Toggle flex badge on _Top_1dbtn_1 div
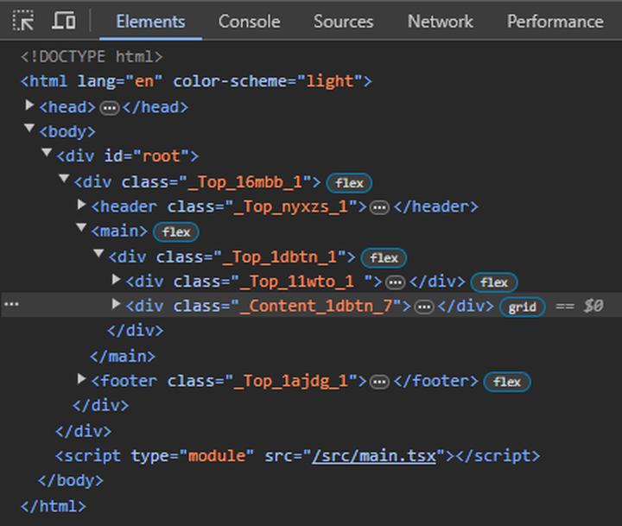The height and width of the screenshot is (526, 622). coord(384,258)
